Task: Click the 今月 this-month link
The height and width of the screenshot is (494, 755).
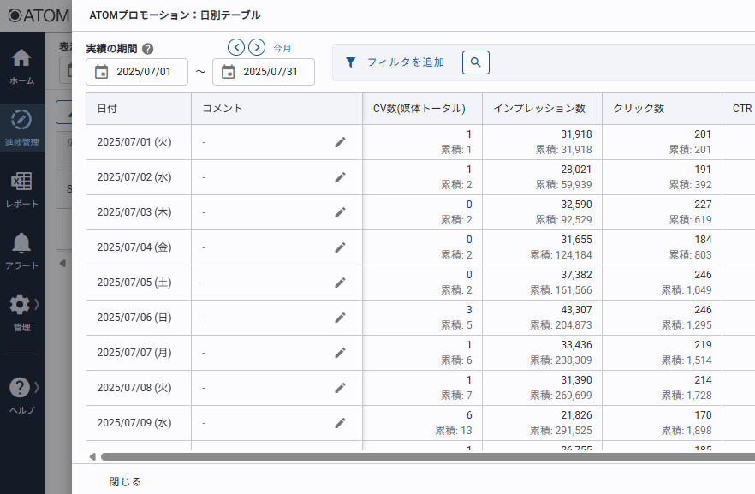Action: 282,48
